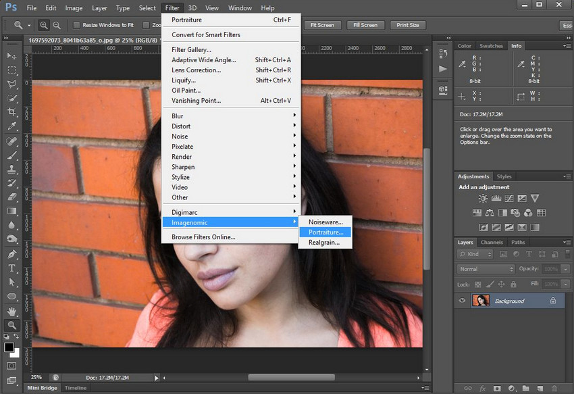Open the Zoom tool preset picker arrow

click(x=29, y=25)
